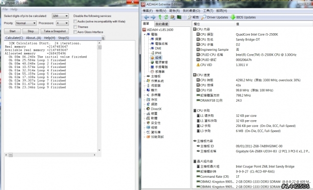The image size is (313, 190).
Task: Click the 效能測試 benchmark icon in tree
Action: [x=148, y=137]
